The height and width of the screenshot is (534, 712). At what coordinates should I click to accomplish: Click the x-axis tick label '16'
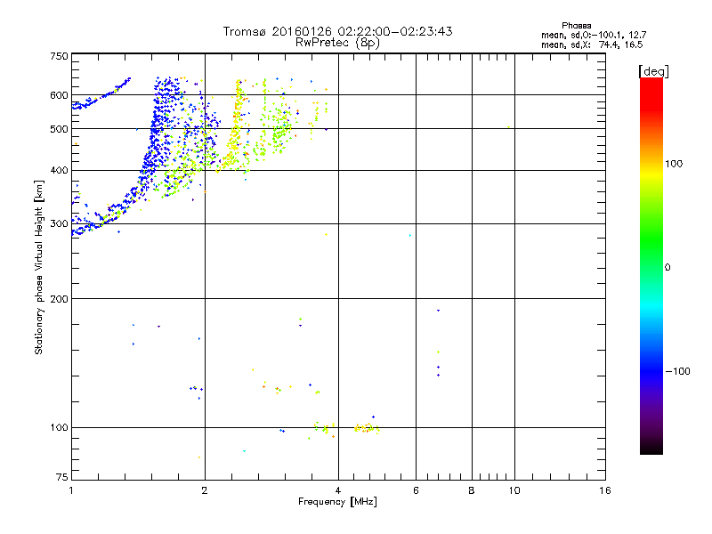point(605,490)
